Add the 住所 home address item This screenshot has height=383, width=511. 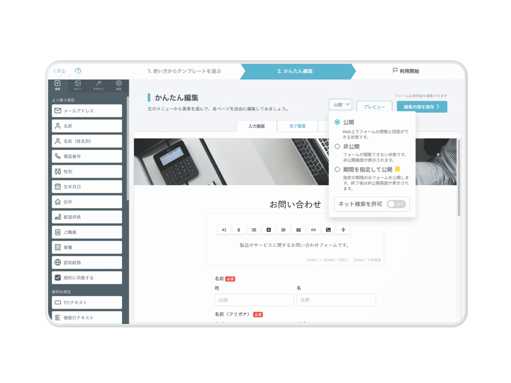[x=87, y=202]
